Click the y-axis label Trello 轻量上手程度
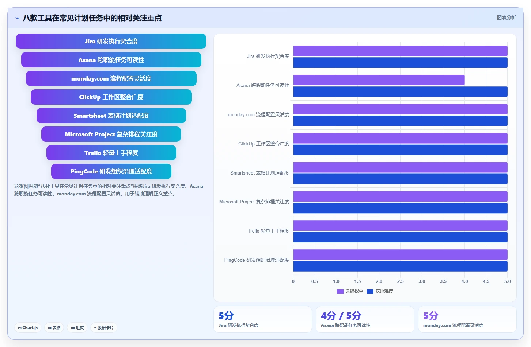The image size is (531, 347). 269,231
